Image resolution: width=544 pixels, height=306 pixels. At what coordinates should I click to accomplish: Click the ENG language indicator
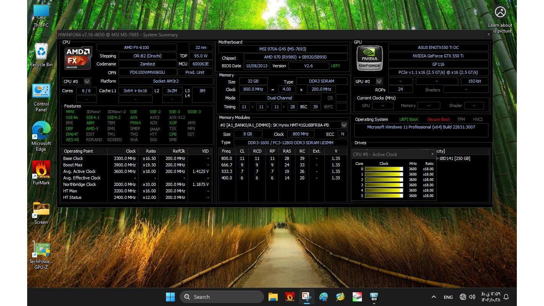click(x=448, y=297)
